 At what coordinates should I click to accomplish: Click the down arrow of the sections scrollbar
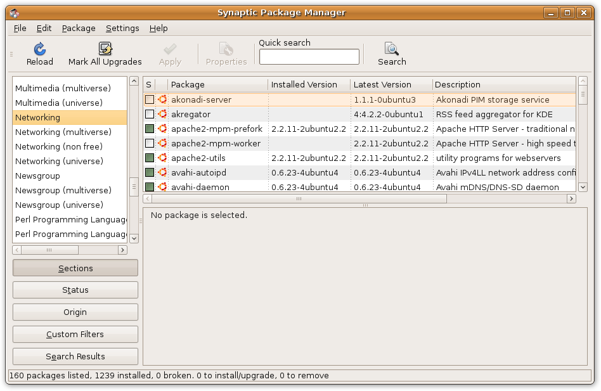pos(134,238)
